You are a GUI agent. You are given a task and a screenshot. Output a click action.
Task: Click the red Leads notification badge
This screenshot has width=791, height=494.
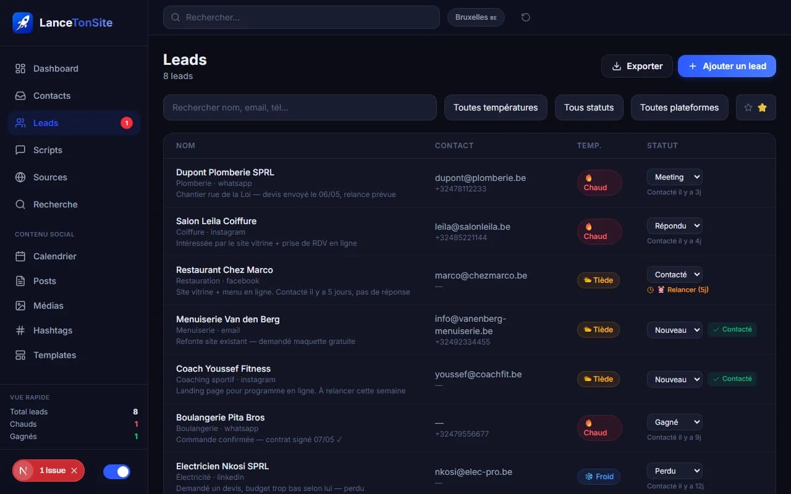(x=127, y=123)
